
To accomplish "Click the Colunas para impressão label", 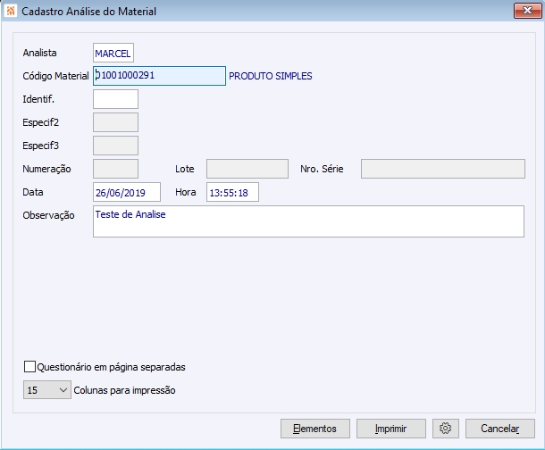I will [x=124, y=390].
